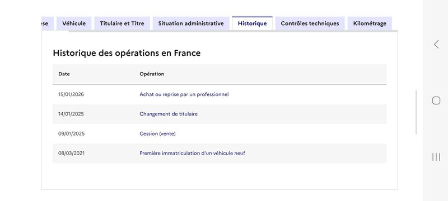The height and width of the screenshot is (201, 448).
Task: Switch to the Véhicule tab
Action: click(x=74, y=23)
